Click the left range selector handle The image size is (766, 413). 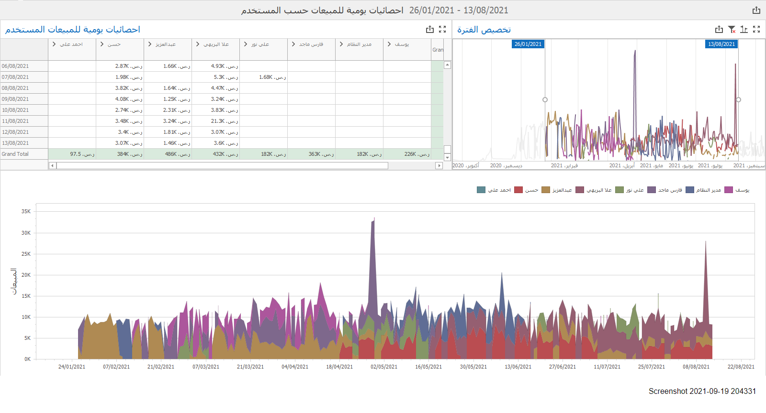[x=545, y=99]
